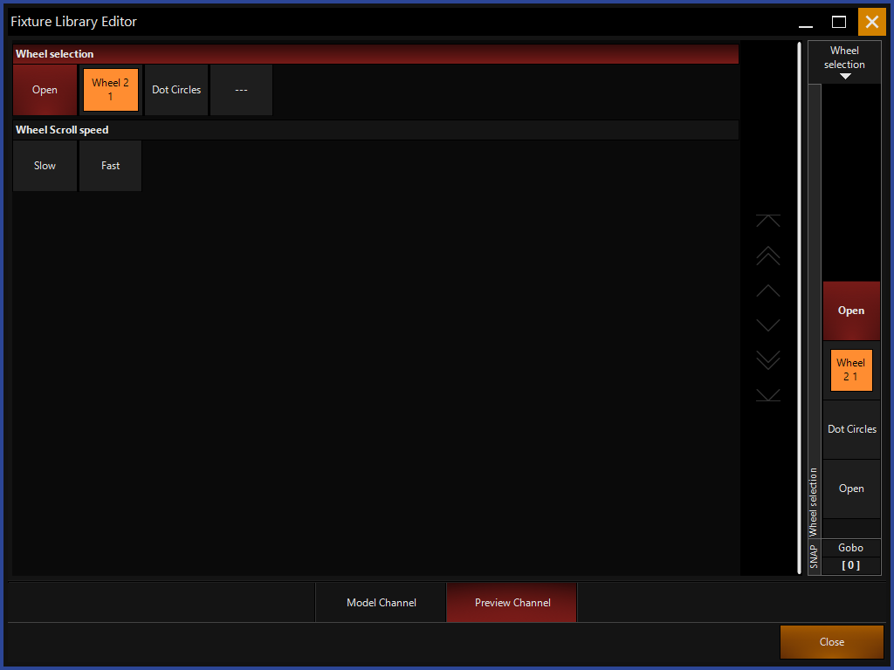Jump to bottom with the scroll-to-bottom arrow
The width and height of the screenshot is (894, 670).
click(x=768, y=395)
